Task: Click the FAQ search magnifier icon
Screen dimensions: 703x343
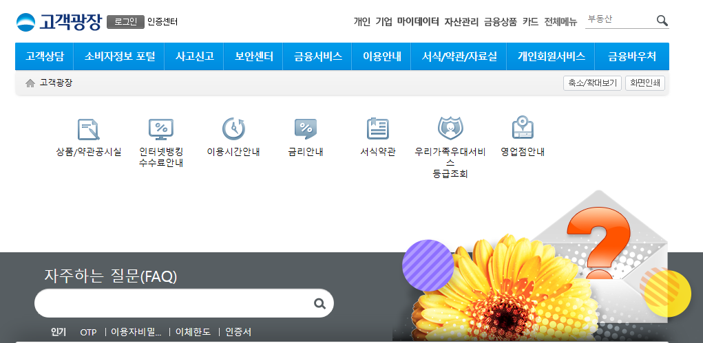Action: (319, 304)
